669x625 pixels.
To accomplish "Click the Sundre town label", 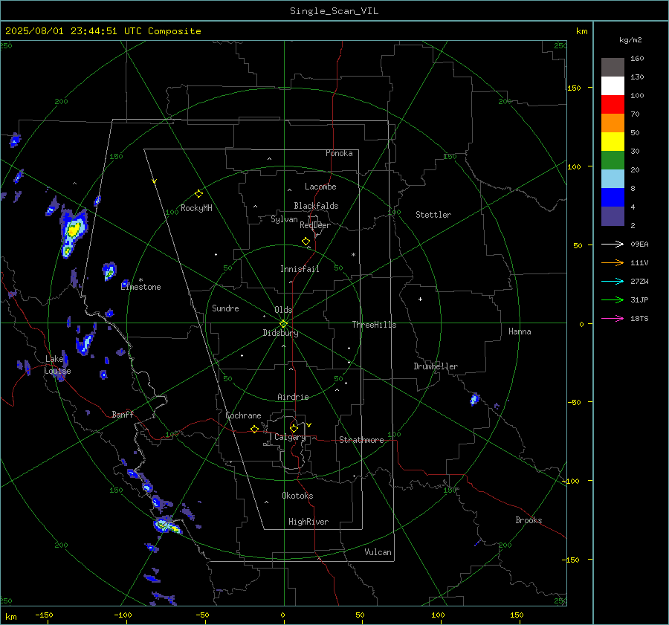I will (225, 308).
